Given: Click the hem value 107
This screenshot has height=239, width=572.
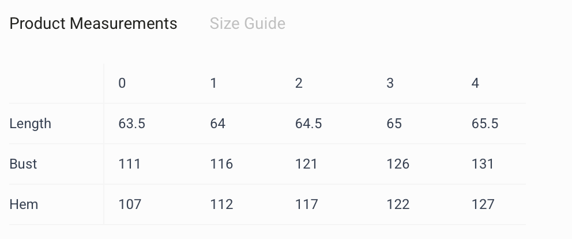Looking at the screenshot, I should coord(130,204).
